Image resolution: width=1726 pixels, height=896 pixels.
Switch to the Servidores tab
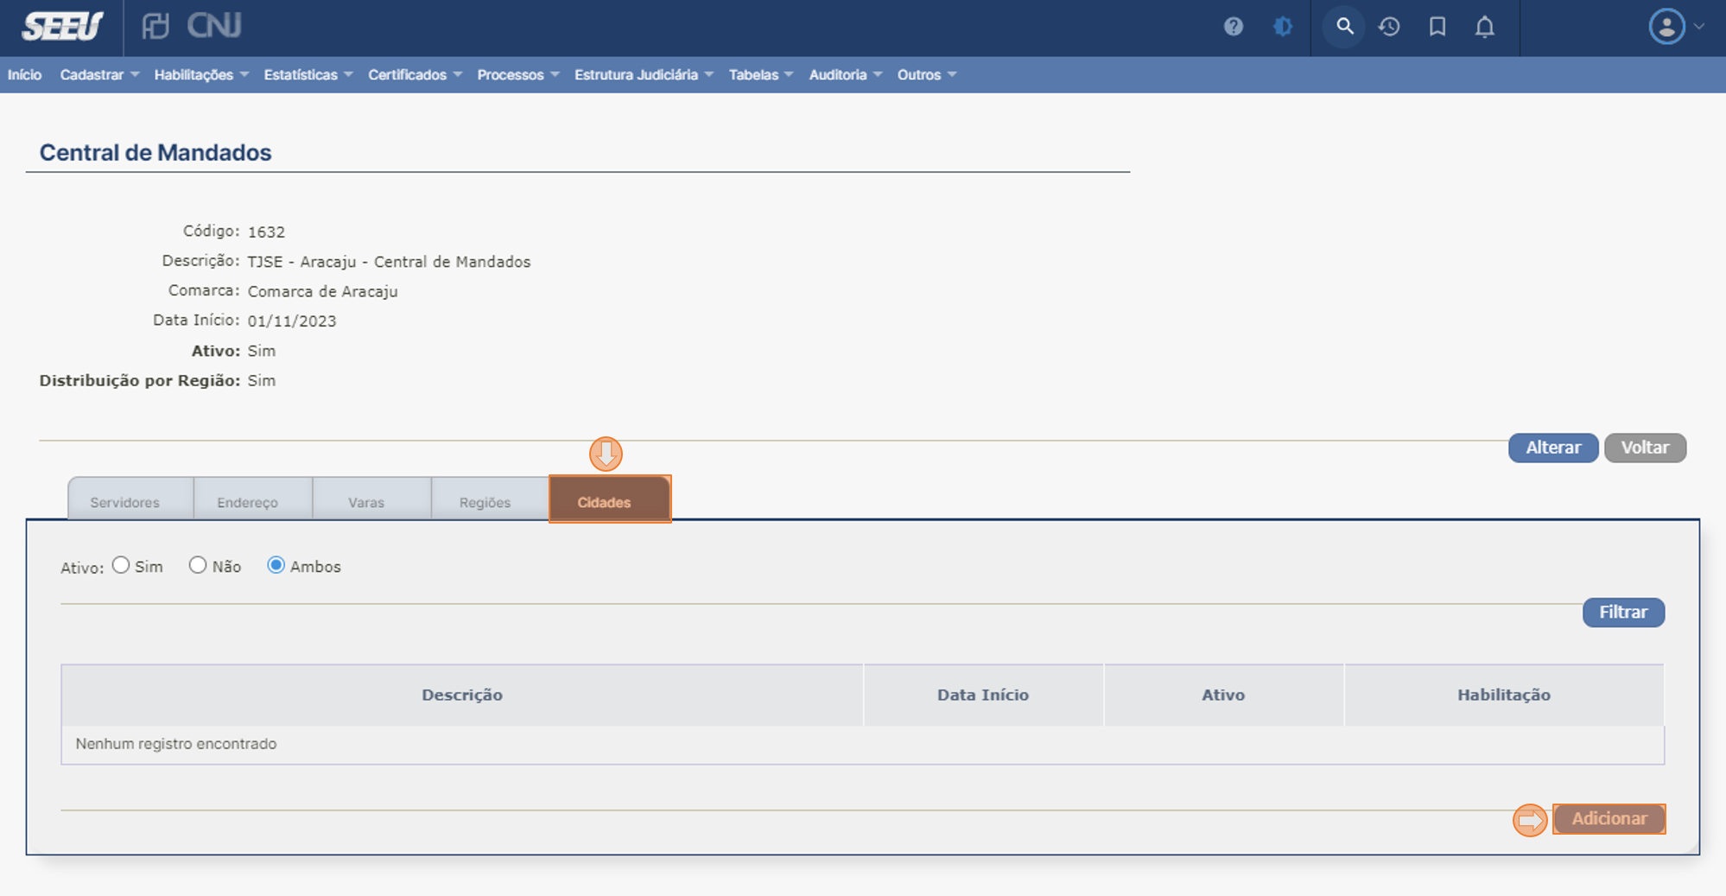(125, 502)
